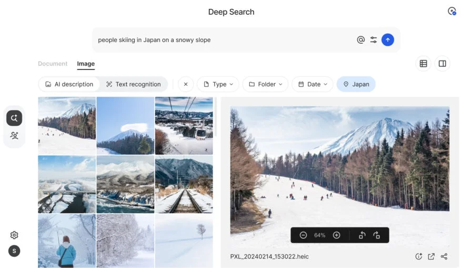Toggle AI description mode
The width and height of the screenshot is (463, 268).
point(69,84)
